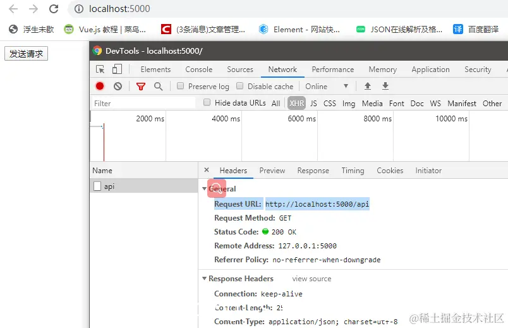Focus the network Filter text field
508x328 pixels.
click(x=143, y=104)
